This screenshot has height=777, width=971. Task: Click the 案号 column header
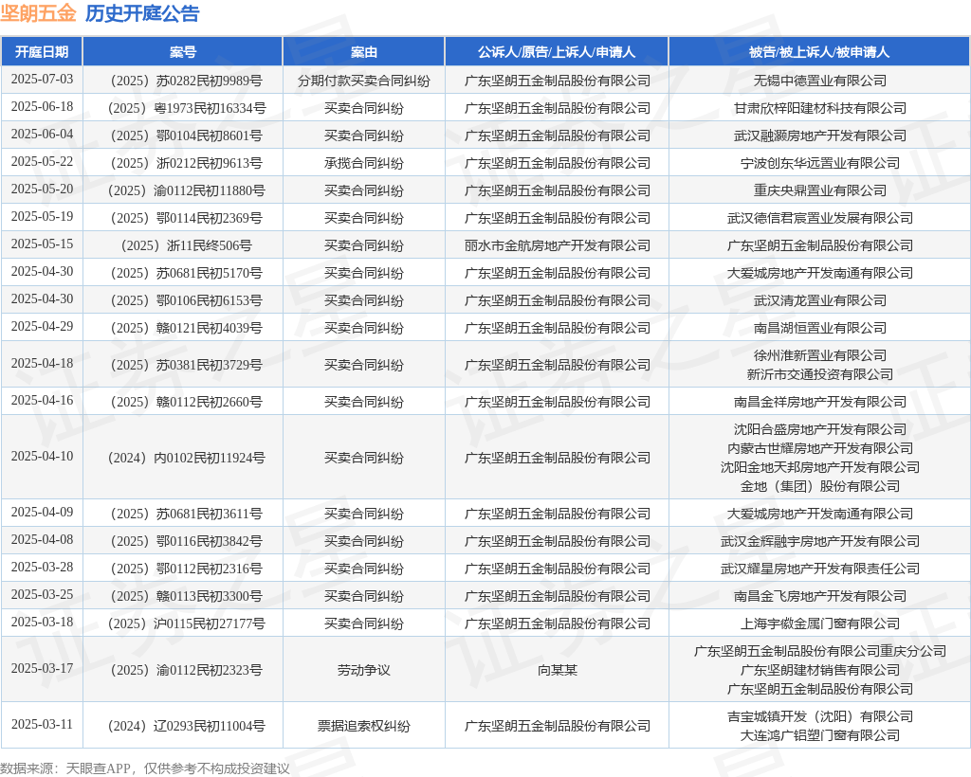183,52
